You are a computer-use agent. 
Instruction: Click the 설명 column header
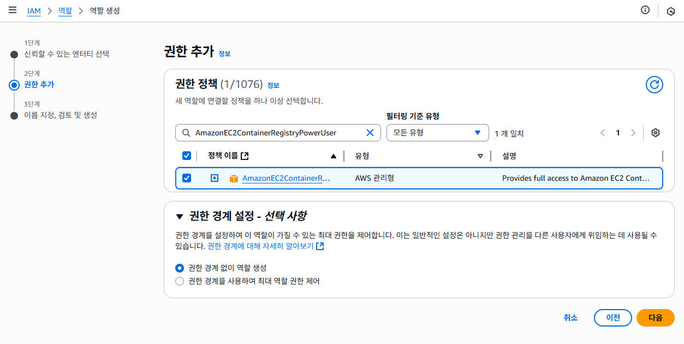point(509,156)
